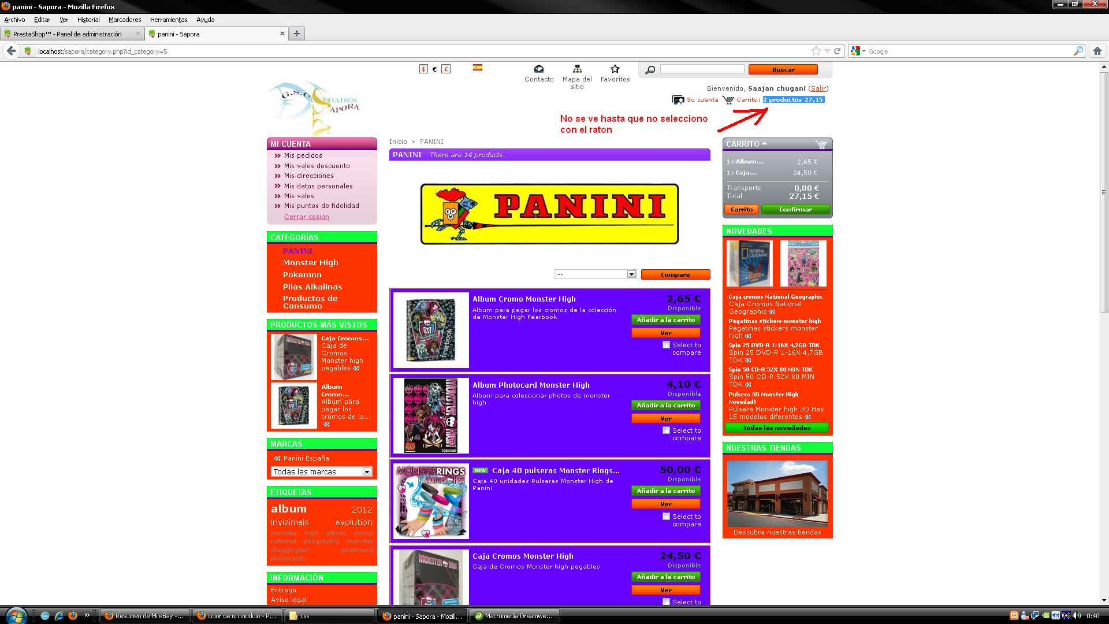Check compare box for Album Photocard Monster High
This screenshot has width=1109, height=624.
[x=666, y=430]
